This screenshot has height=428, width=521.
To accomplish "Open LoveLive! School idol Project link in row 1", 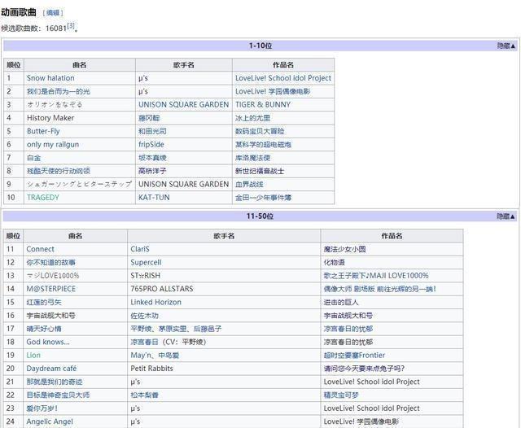I will point(283,78).
